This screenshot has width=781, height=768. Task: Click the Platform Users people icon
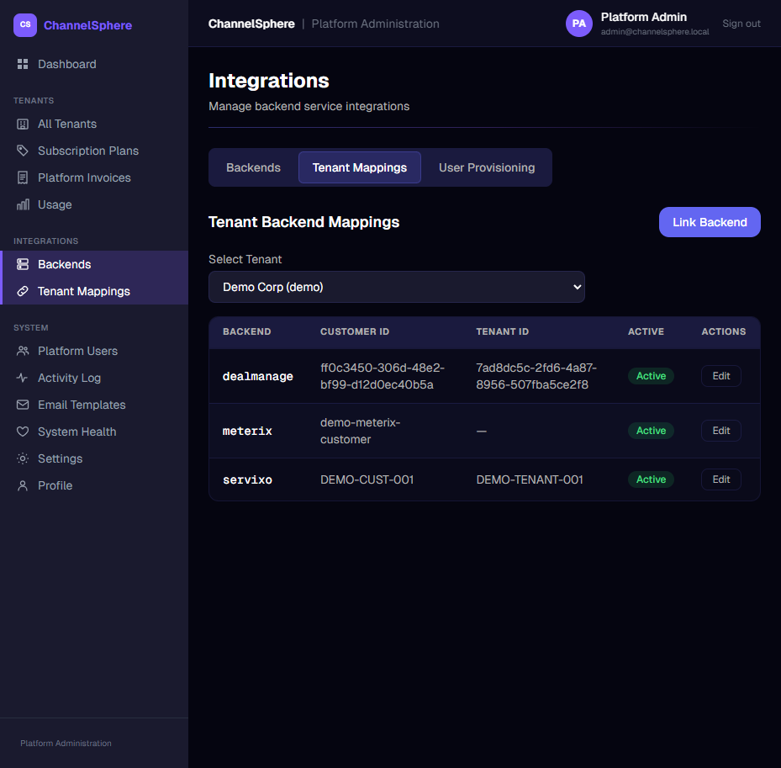pos(23,352)
